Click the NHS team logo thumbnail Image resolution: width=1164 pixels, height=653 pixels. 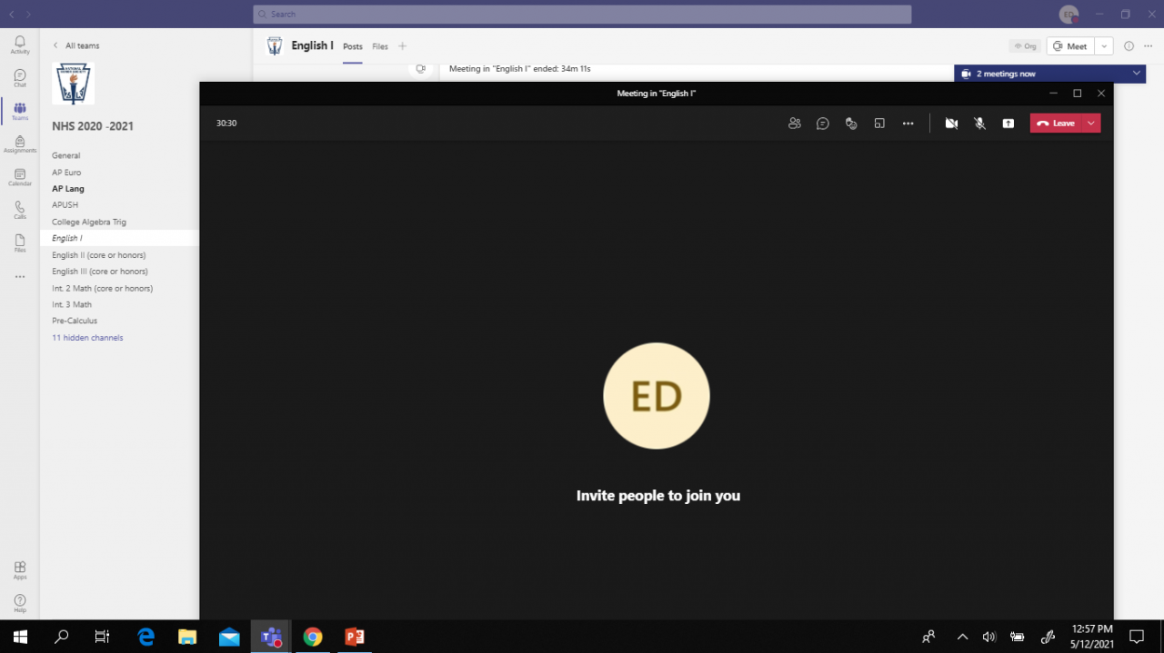pos(74,84)
